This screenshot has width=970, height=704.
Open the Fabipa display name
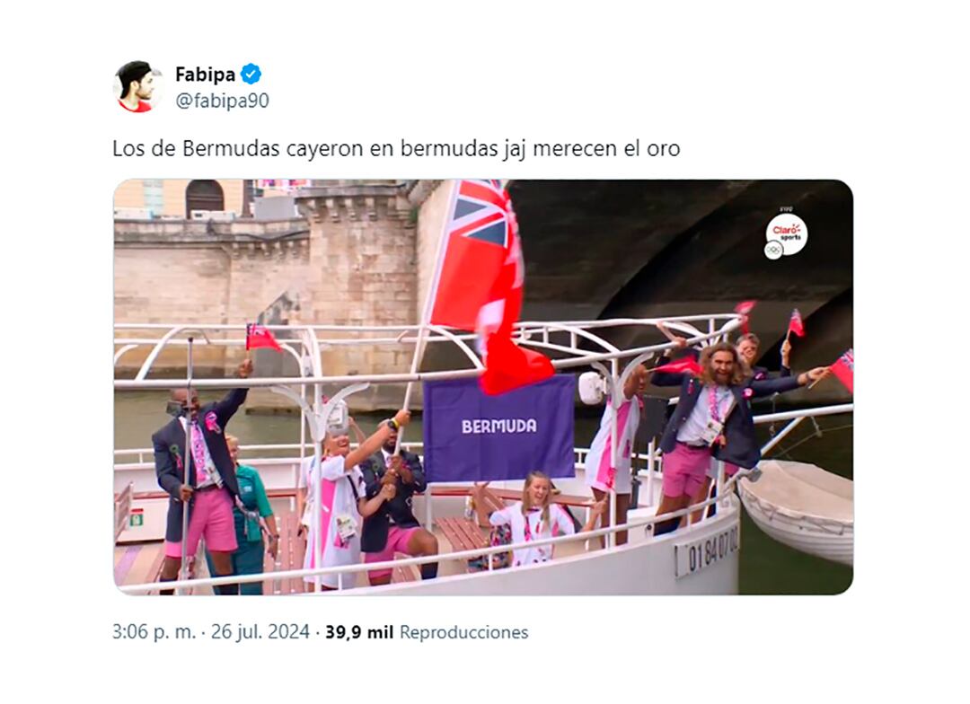(205, 75)
